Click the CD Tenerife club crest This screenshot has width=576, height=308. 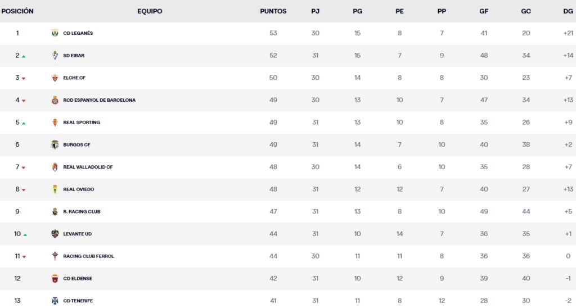tap(55, 301)
